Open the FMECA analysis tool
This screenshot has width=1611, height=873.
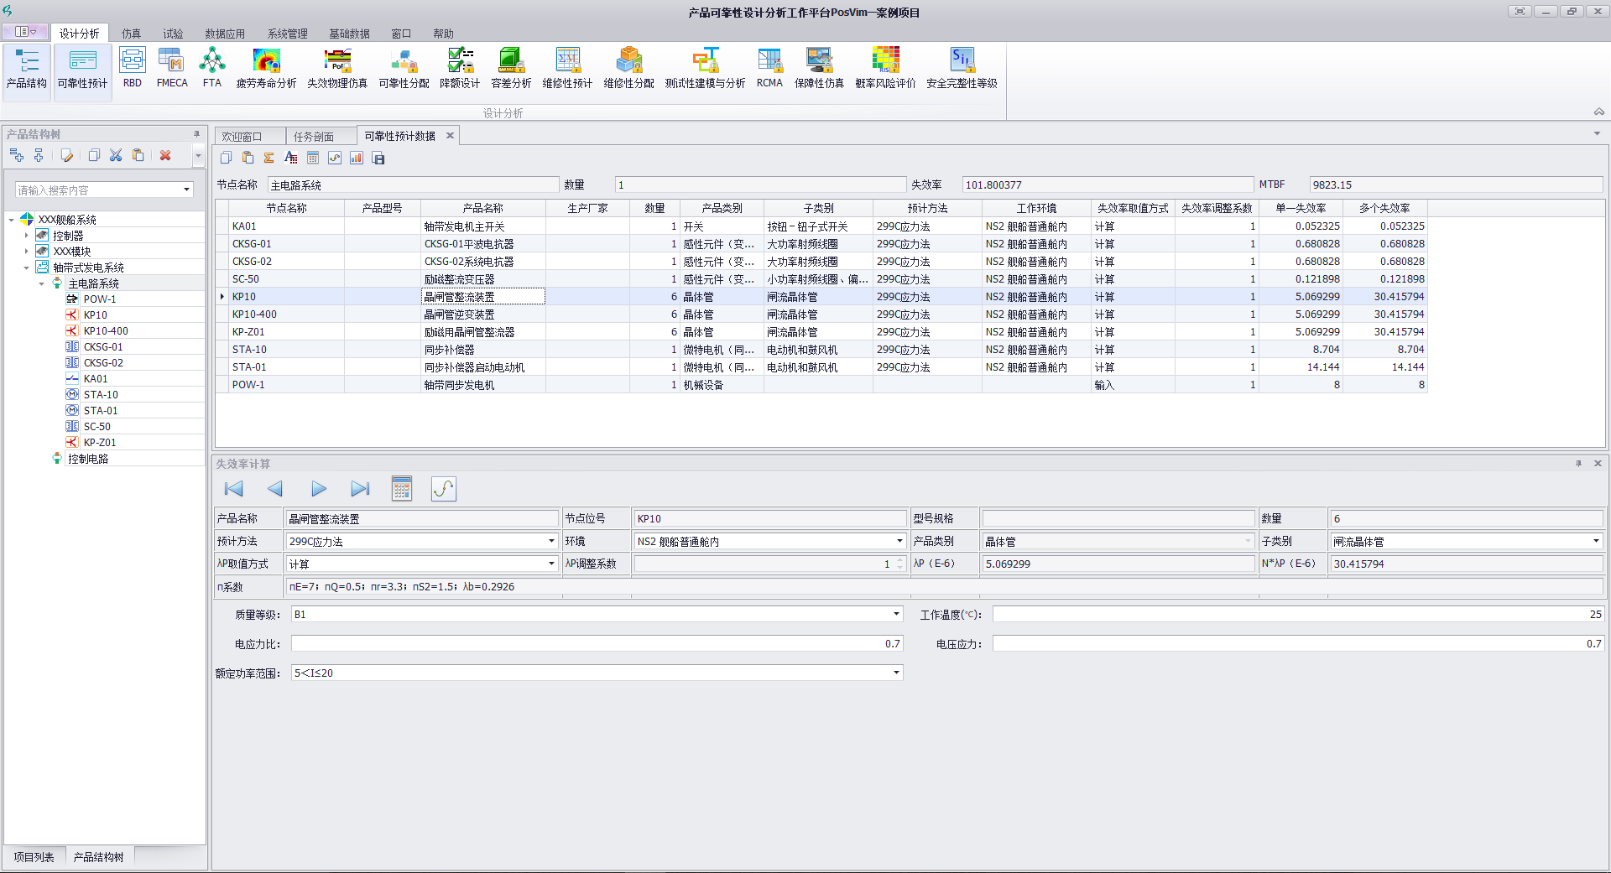172,67
